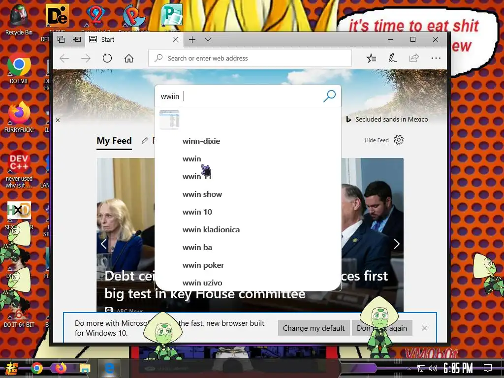Open the De desktop shortcut icon

(57, 15)
